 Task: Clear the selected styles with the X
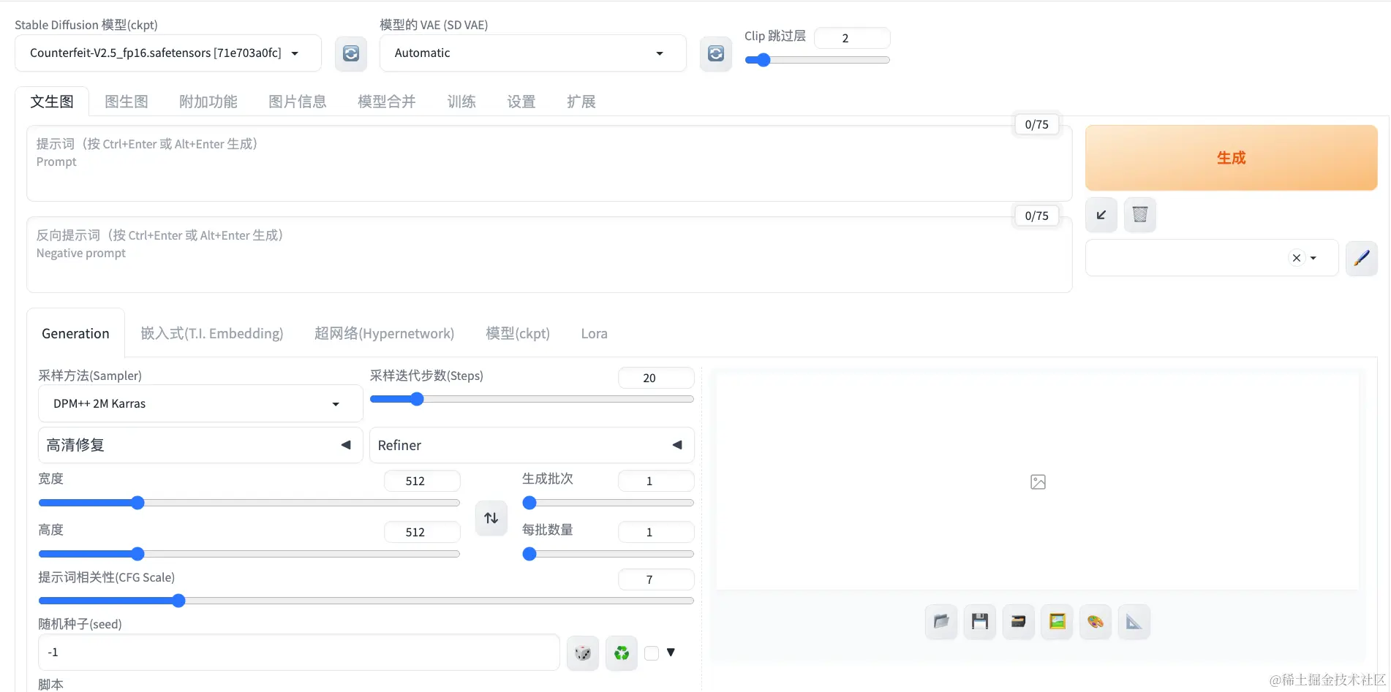pos(1297,258)
